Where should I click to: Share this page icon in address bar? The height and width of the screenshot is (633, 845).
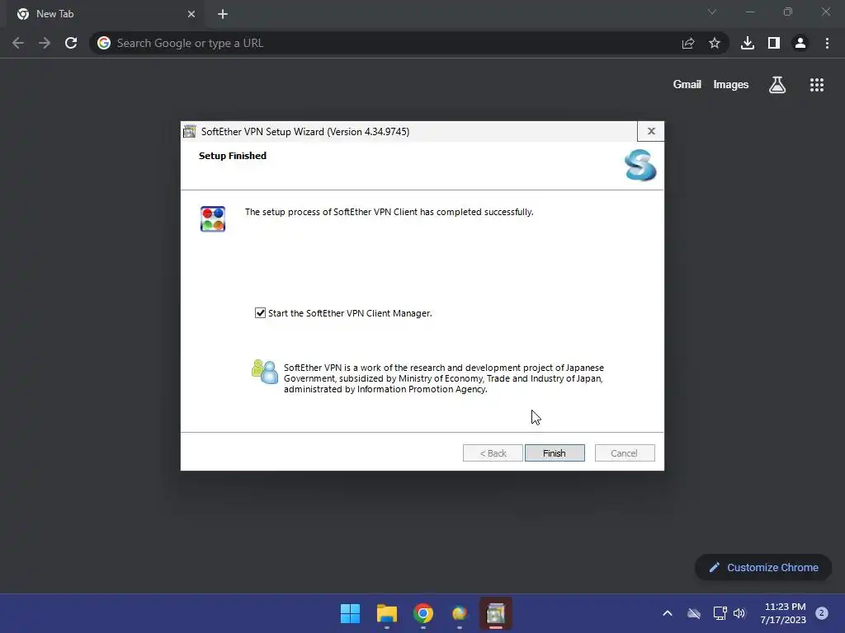coord(688,43)
